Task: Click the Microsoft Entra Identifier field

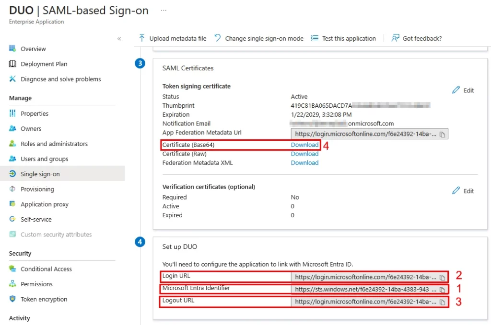Action: pyautogui.click(x=370, y=290)
